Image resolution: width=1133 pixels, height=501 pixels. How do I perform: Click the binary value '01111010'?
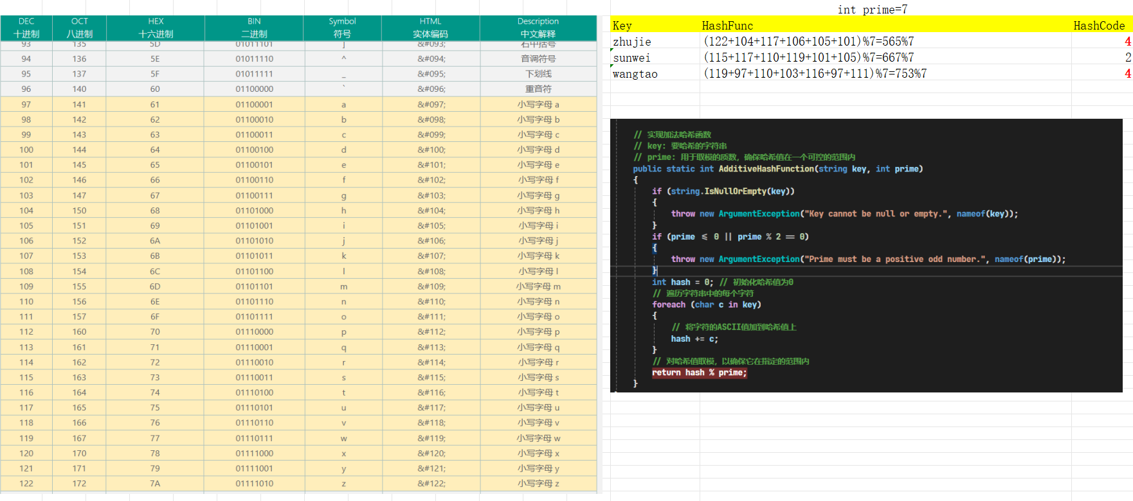point(254,484)
